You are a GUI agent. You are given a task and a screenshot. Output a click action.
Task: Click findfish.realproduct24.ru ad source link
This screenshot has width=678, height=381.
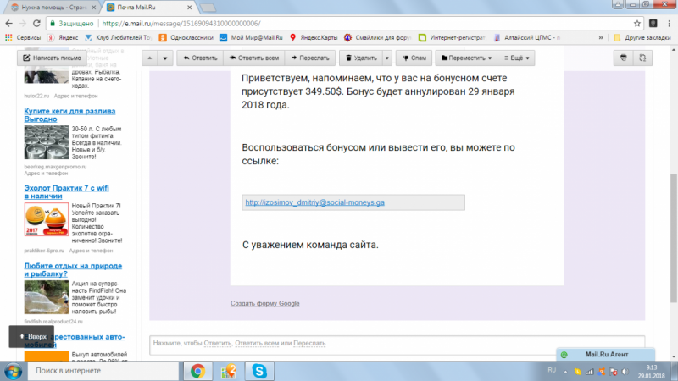pyautogui.click(x=53, y=322)
